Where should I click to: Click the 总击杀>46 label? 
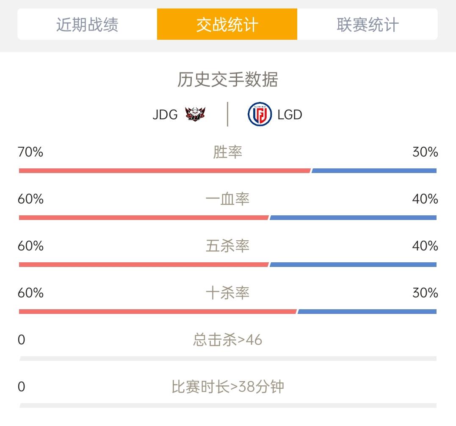coord(228,340)
